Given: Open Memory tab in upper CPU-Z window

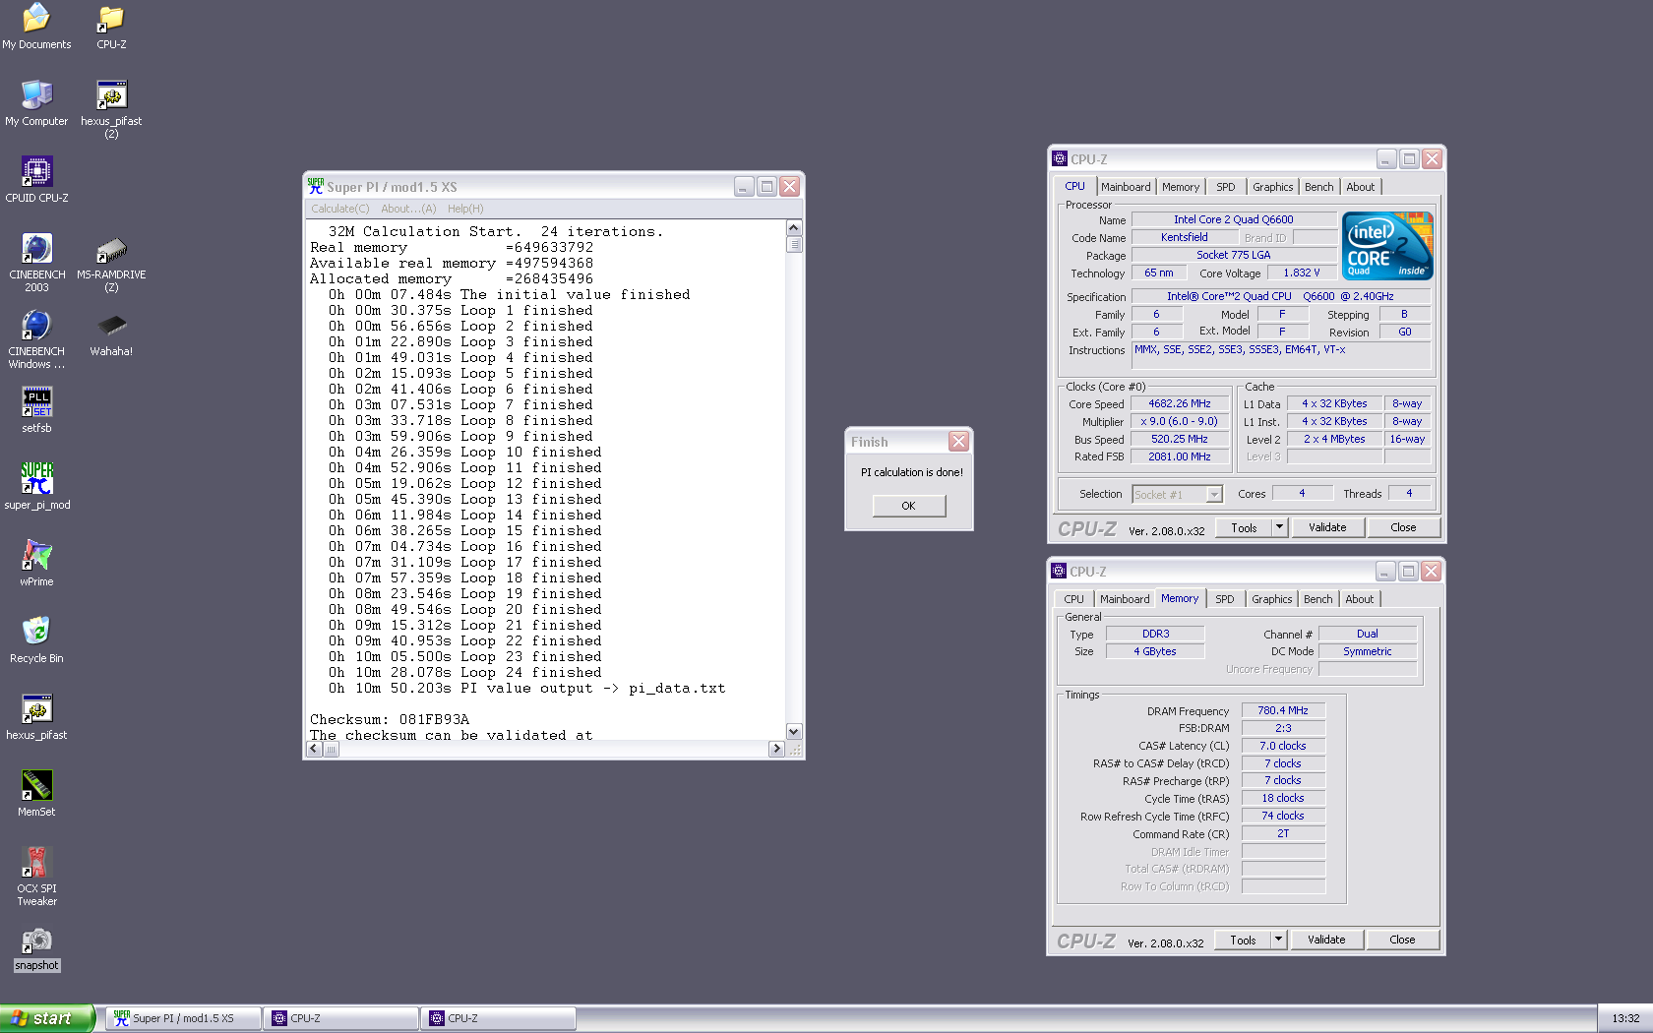Looking at the screenshot, I should (x=1181, y=187).
